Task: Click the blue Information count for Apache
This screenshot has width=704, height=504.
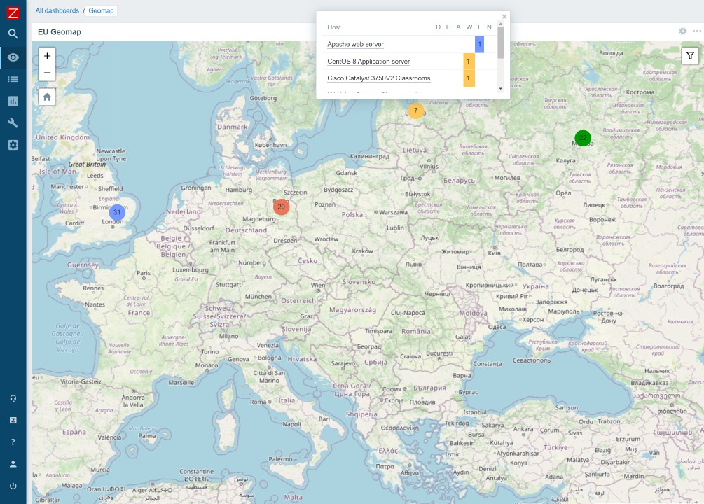Action: (480, 44)
